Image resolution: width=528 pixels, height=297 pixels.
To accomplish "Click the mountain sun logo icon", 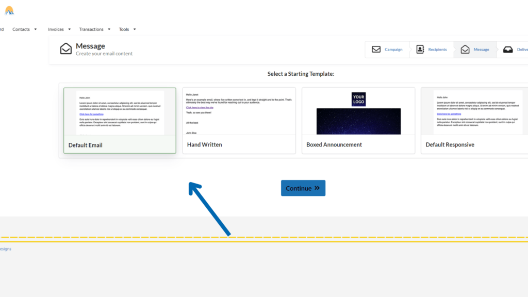I will click(x=9, y=10).
